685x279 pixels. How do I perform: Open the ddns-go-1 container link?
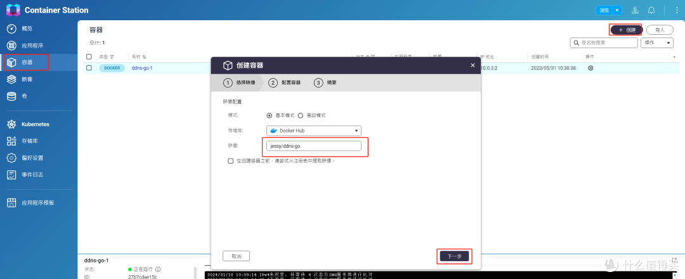pyautogui.click(x=142, y=68)
